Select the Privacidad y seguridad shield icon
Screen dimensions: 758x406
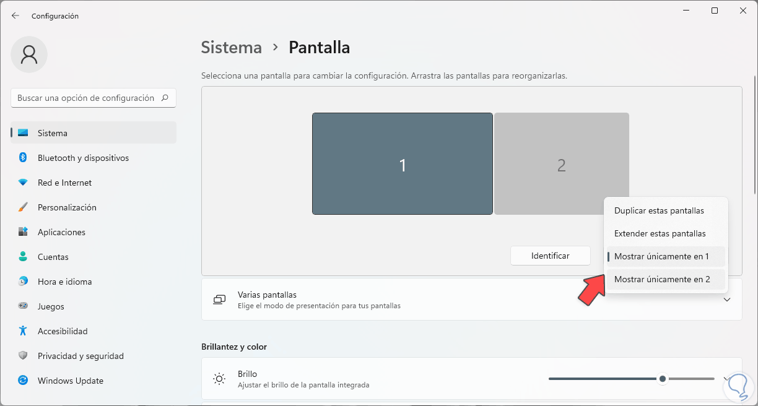pos(23,356)
